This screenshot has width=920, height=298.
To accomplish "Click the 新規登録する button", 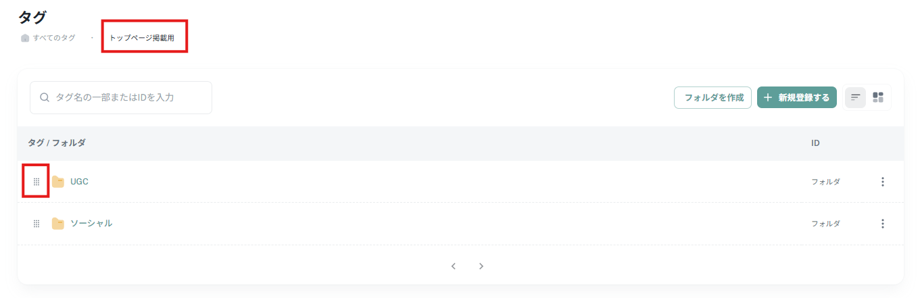I will [x=797, y=97].
